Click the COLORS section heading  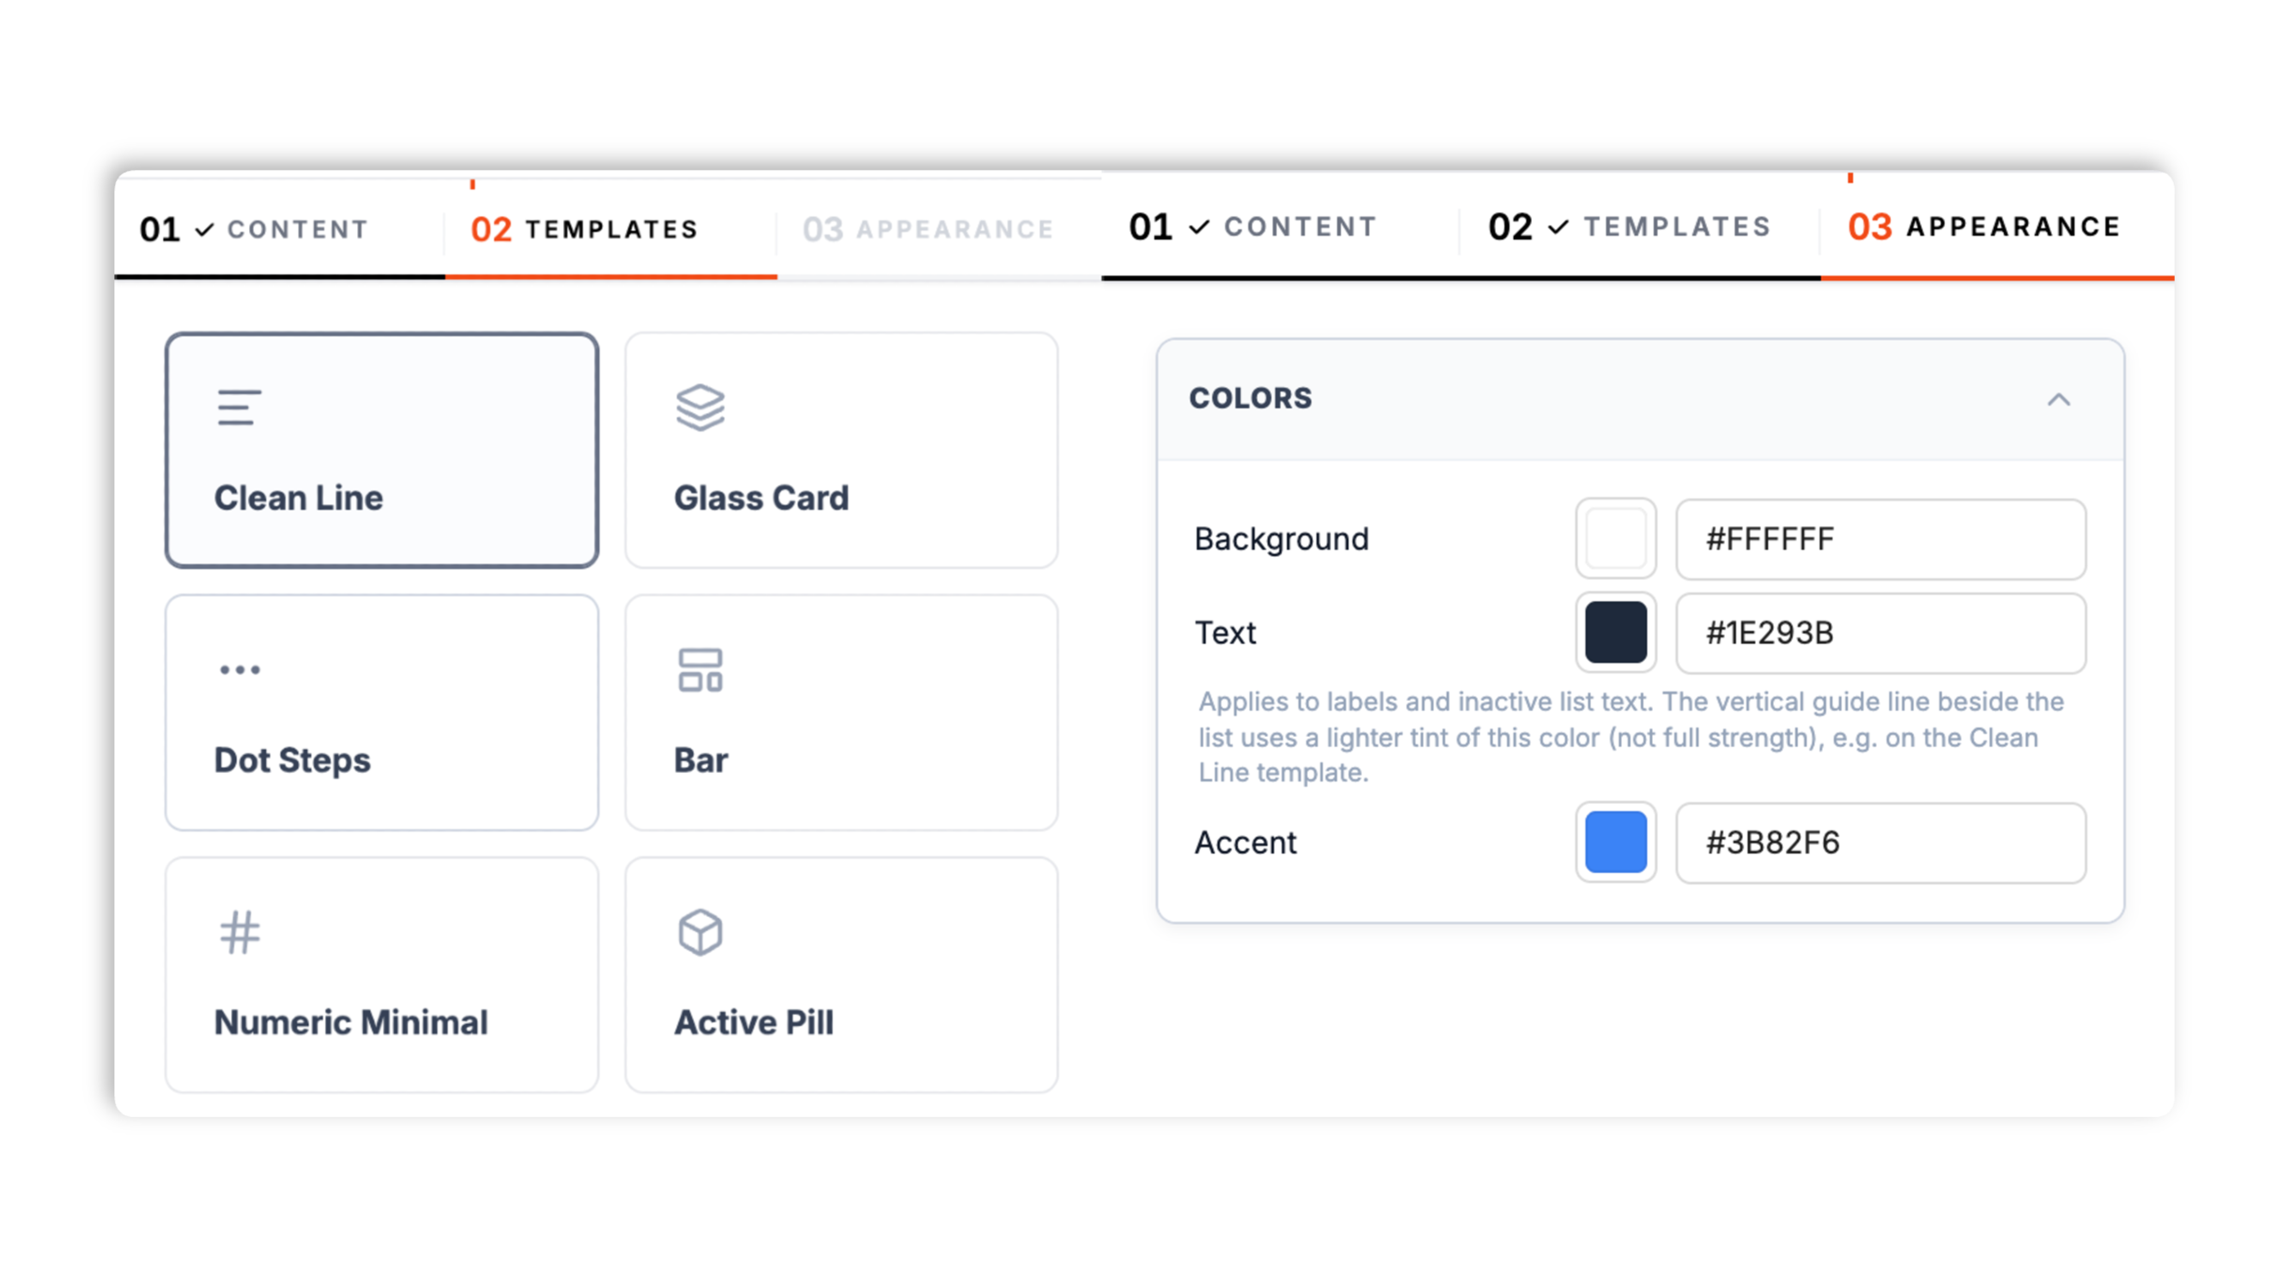pos(1250,398)
